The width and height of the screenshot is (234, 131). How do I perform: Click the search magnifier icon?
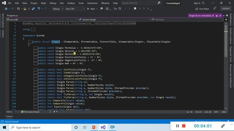pyautogui.click(x=159, y=3)
